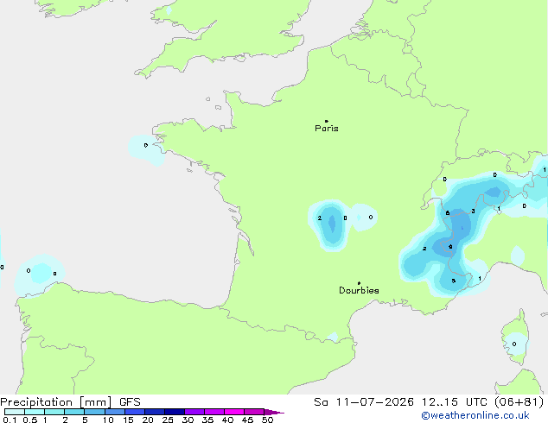This screenshot has height=423, width=548.
Task: Pick the 40–45 mm magenta legend swatch
Action: [x=234, y=412]
